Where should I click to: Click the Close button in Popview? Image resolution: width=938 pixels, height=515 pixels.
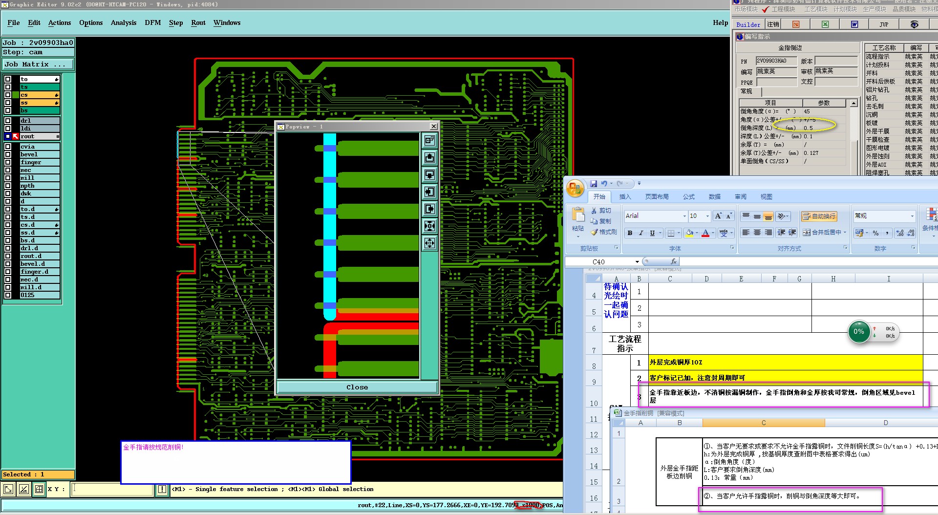[x=357, y=387]
